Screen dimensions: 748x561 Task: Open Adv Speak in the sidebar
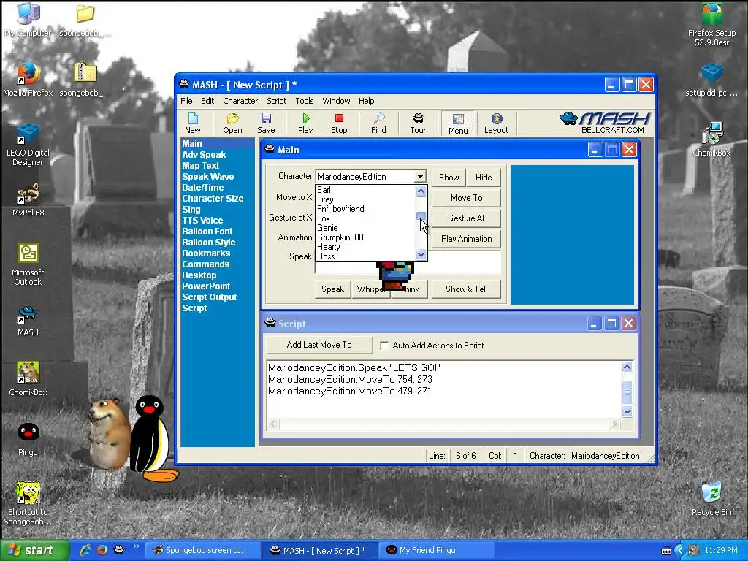(x=205, y=155)
